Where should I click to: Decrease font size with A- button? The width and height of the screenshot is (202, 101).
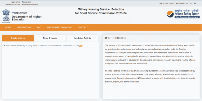(187, 3)
